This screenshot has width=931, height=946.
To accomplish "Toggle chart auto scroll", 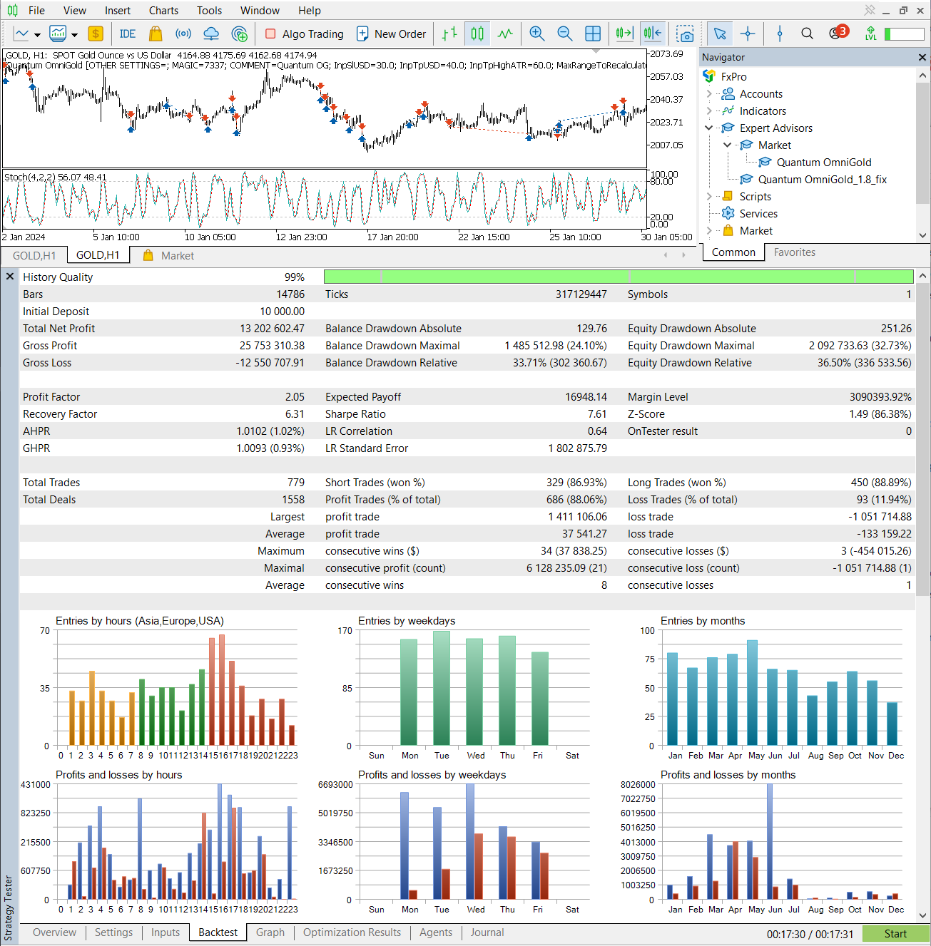I will click(624, 34).
